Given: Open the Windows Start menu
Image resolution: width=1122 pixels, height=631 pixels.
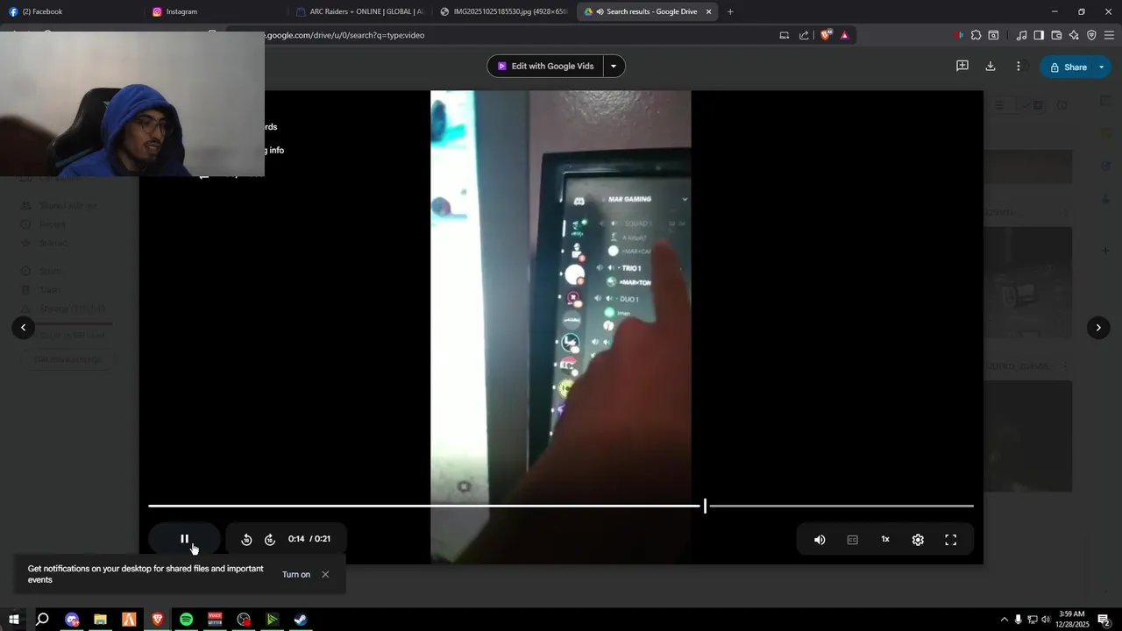Looking at the screenshot, I should [x=14, y=620].
